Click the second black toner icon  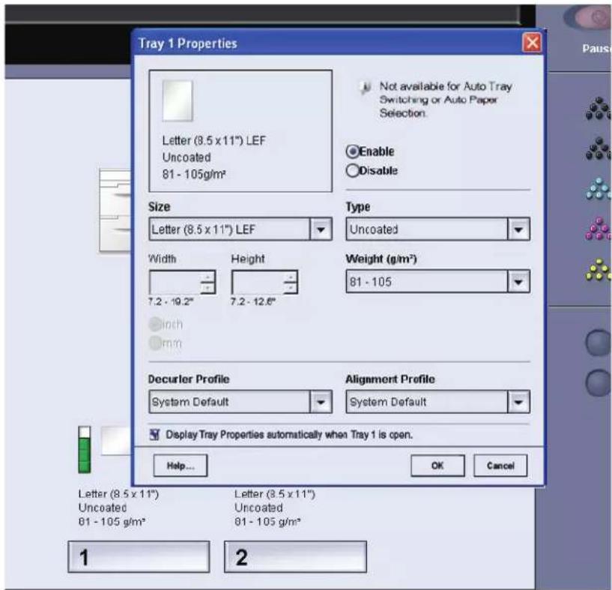[x=599, y=149]
